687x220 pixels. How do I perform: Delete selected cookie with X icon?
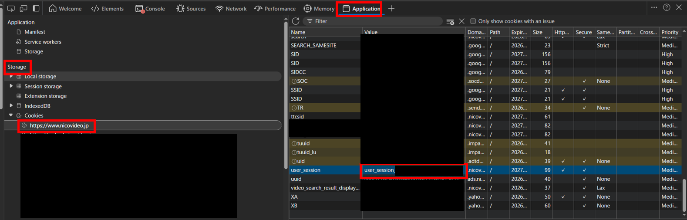tap(461, 21)
